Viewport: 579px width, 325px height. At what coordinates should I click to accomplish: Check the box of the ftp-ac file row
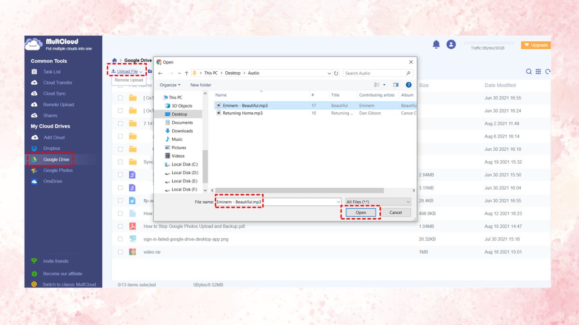[x=120, y=200]
